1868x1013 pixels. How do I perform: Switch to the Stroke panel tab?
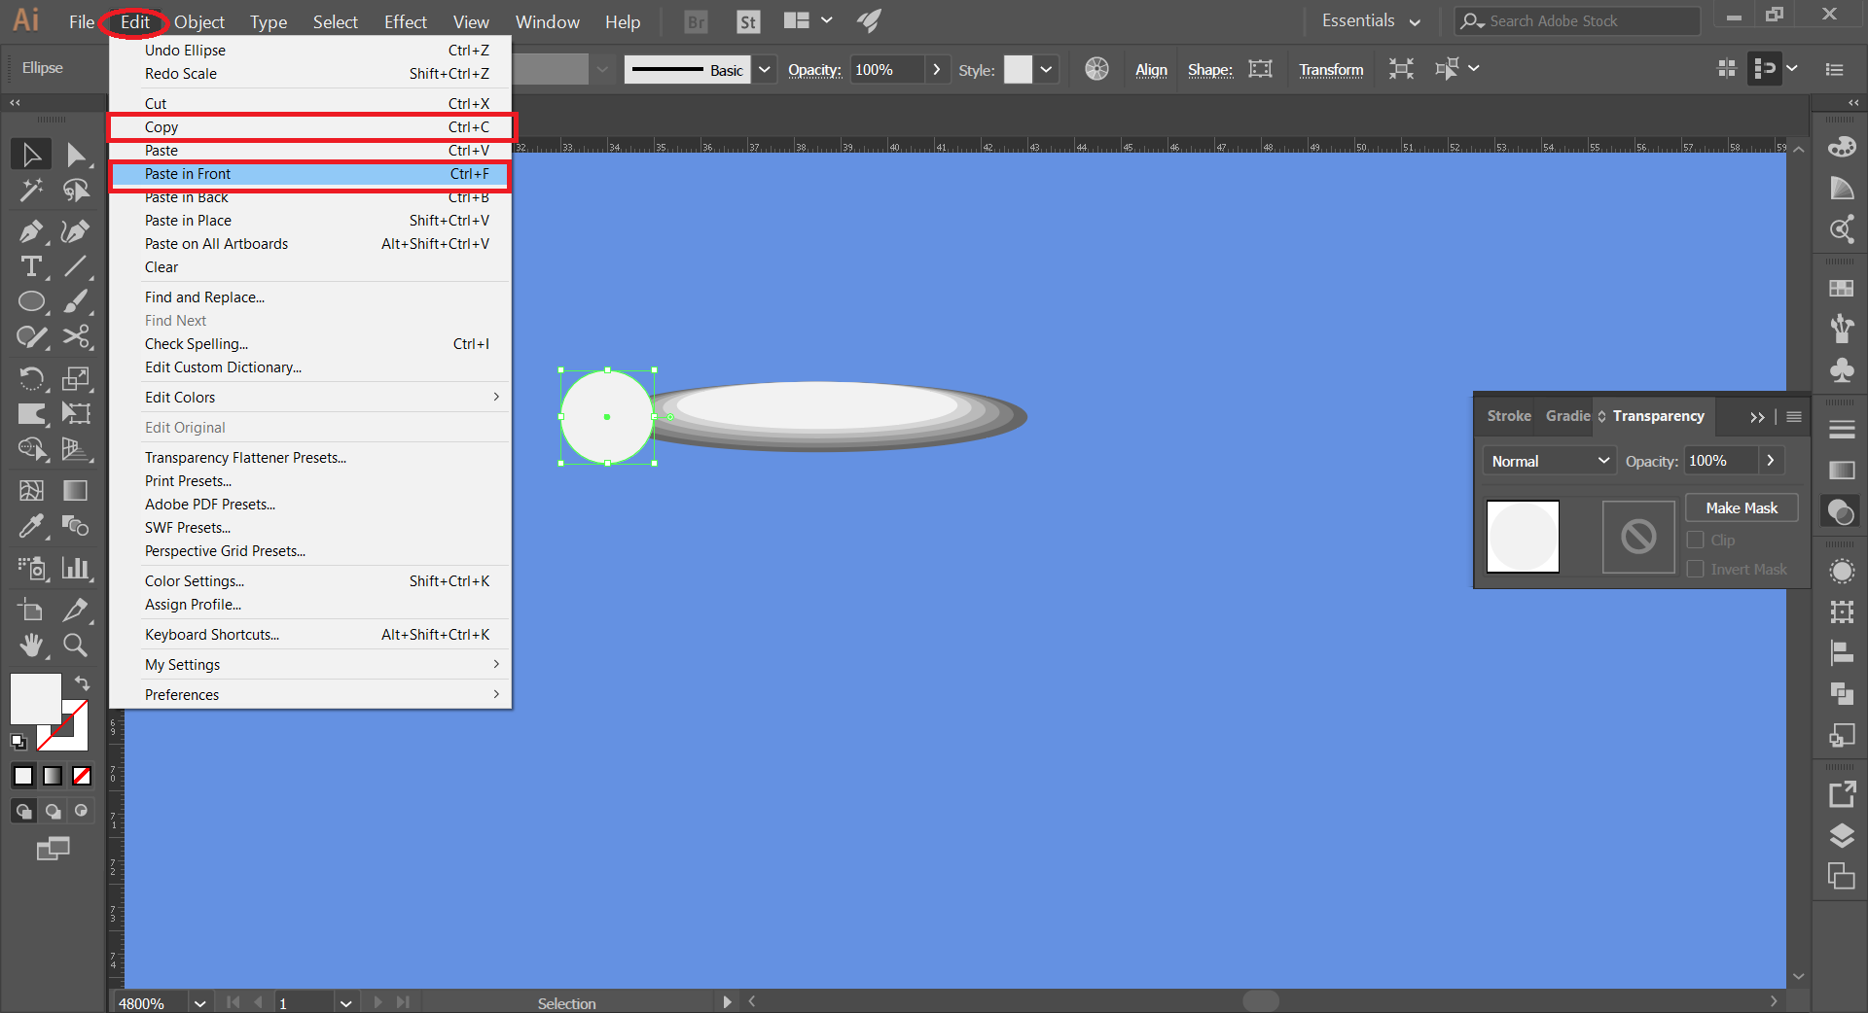point(1508,415)
